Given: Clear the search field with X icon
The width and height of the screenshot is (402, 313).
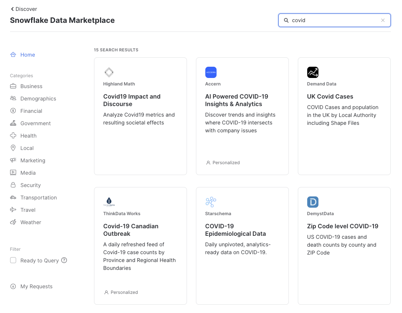Looking at the screenshot, I should point(383,21).
